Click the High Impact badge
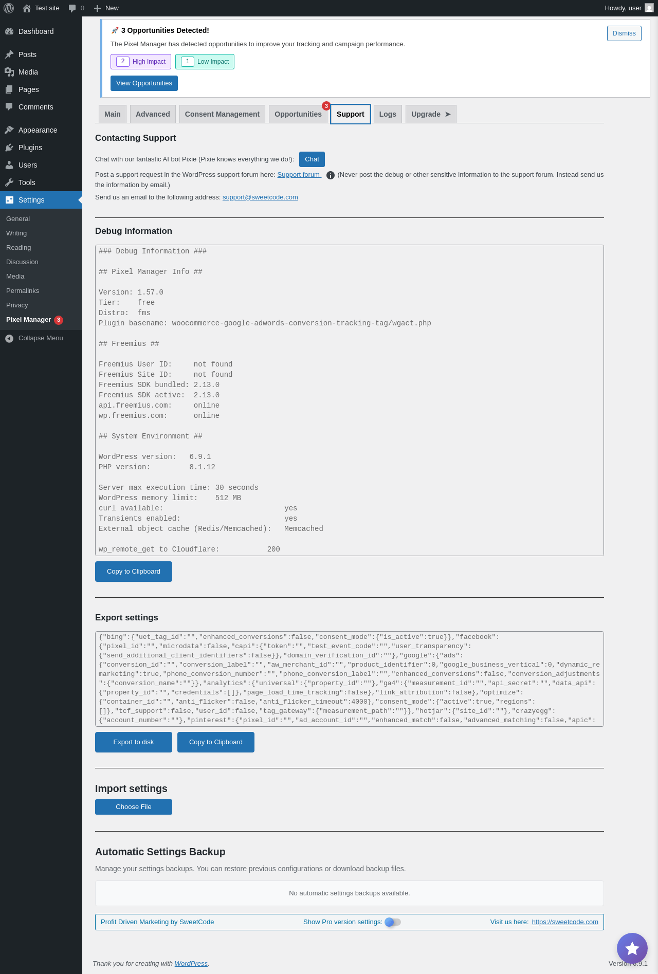The width and height of the screenshot is (658, 974). [x=141, y=62]
